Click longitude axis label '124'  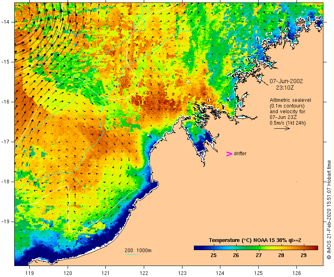point(220,273)
